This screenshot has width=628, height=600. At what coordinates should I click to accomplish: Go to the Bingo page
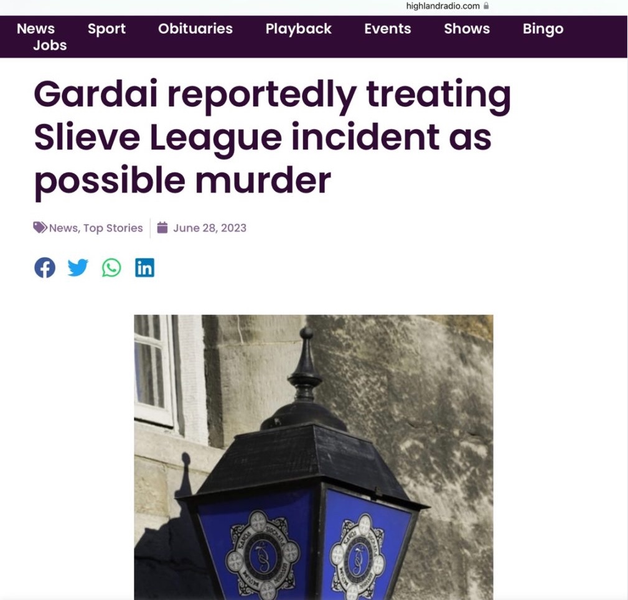(543, 29)
